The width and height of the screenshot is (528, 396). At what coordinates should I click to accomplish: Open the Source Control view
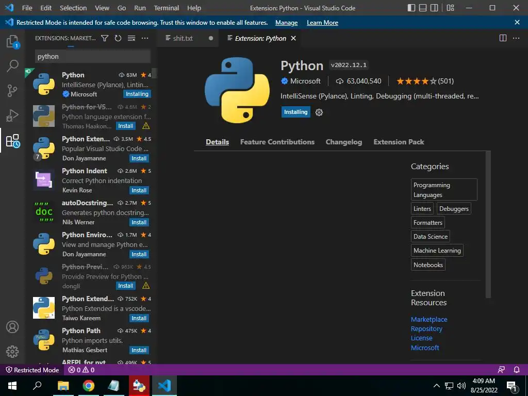pyautogui.click(x=12, y=91)
